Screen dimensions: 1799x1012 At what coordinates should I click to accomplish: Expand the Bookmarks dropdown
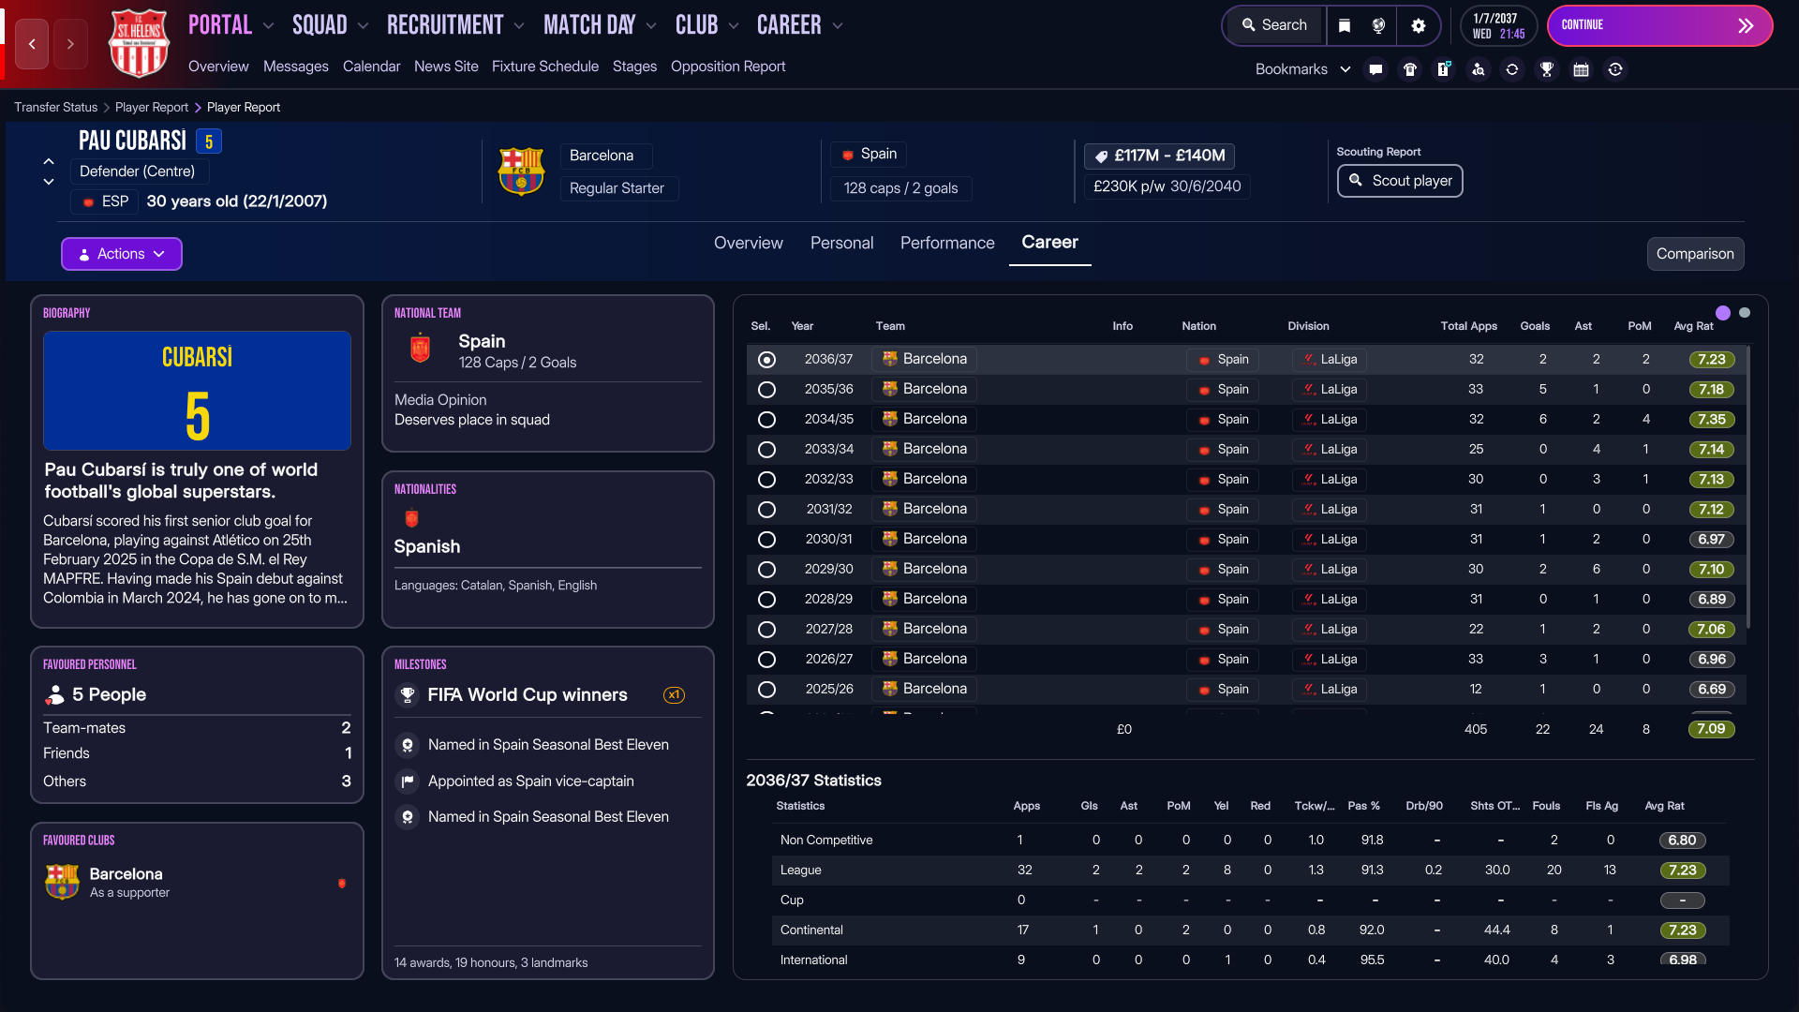[x=1302, y=69]
